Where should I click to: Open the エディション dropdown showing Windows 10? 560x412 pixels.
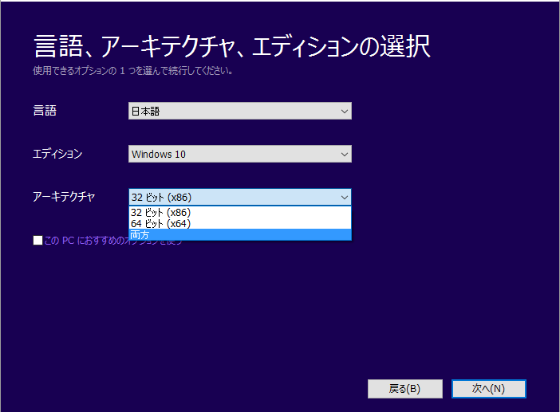click(x=239, y=154)
